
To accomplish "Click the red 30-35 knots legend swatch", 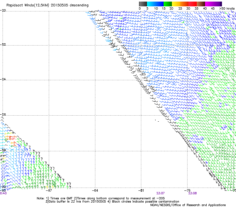I will click(193, 4).
